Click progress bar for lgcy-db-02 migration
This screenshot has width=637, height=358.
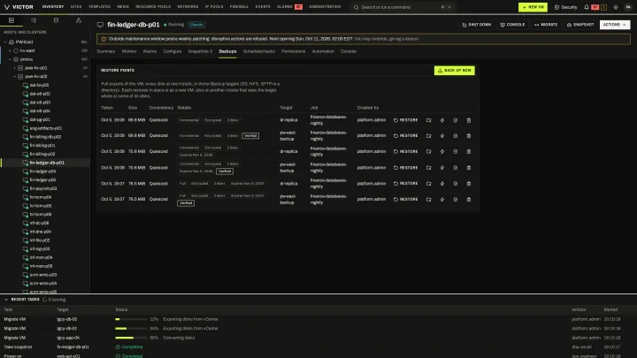[131, 319]
